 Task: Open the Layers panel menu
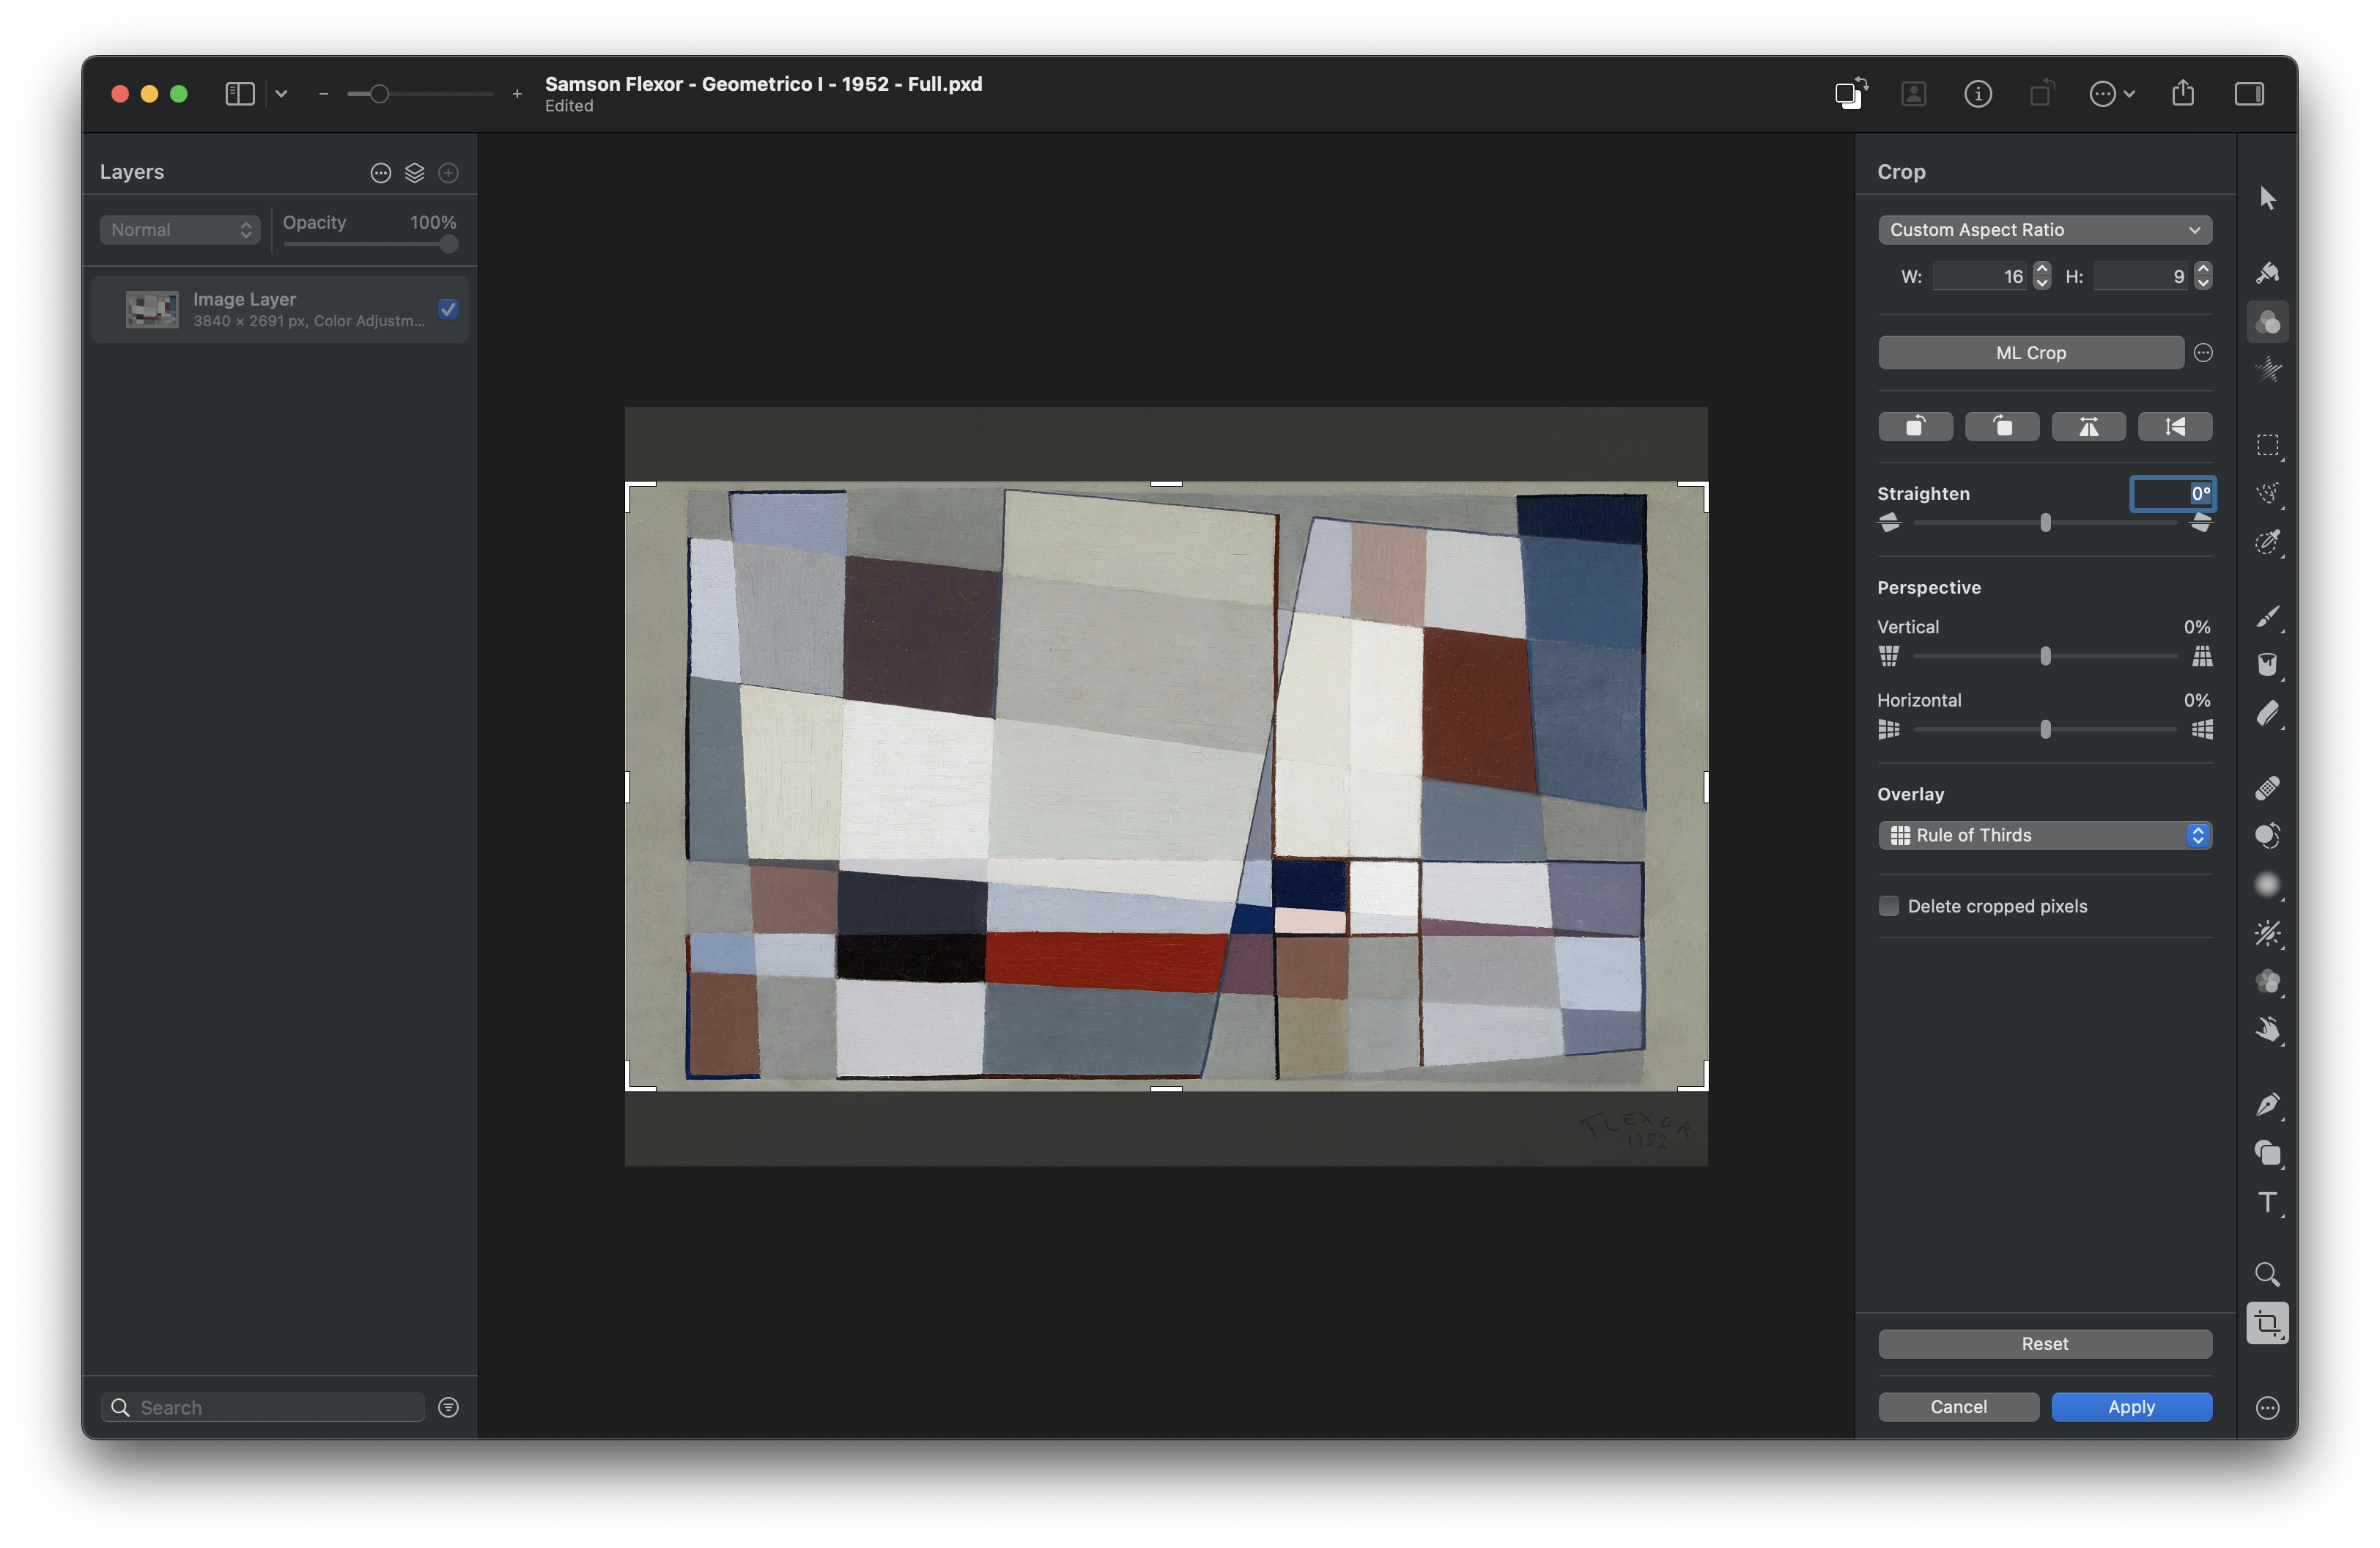pyautogui.click(x=378, y=172)
